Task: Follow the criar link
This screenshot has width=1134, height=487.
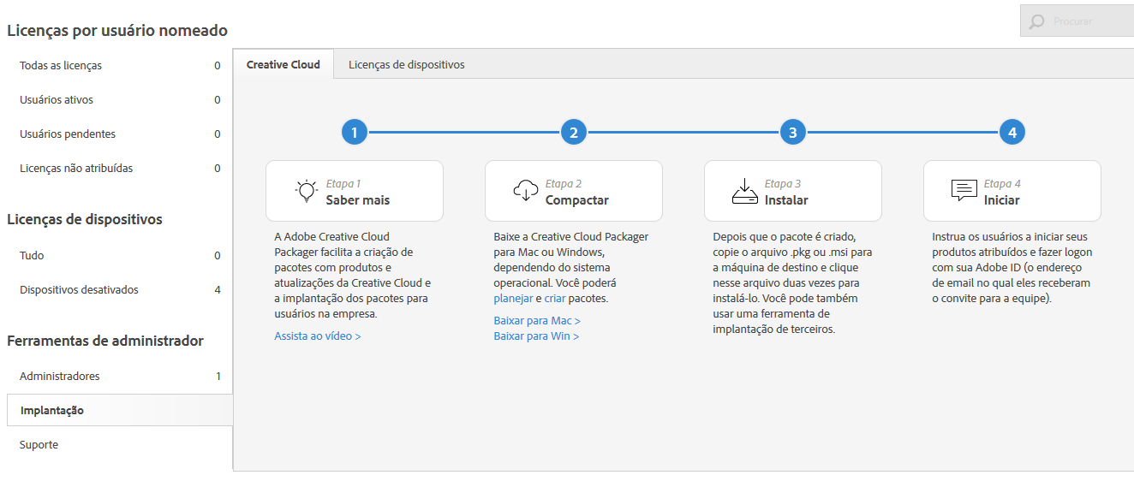Action: (554, 299)
